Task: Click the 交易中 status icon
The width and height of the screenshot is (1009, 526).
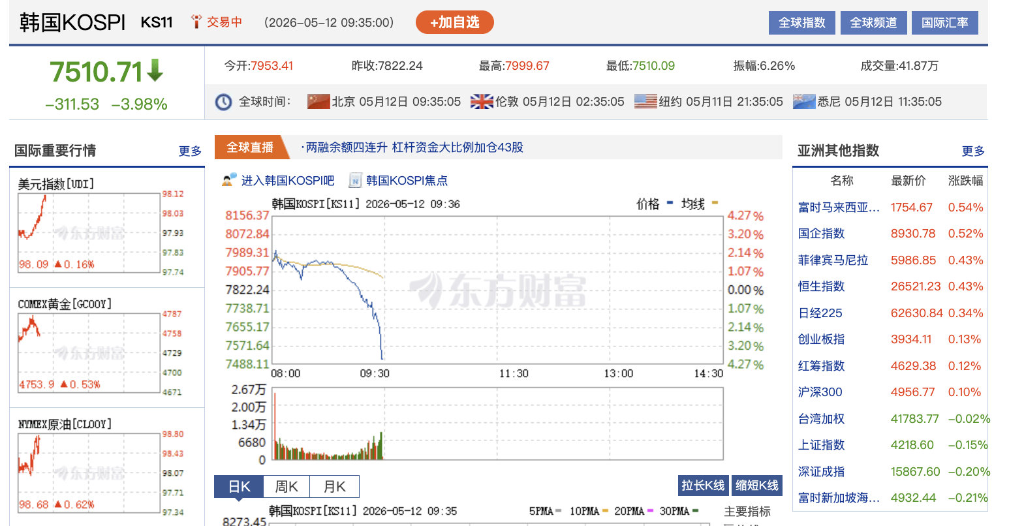Action: click(196, 22)
